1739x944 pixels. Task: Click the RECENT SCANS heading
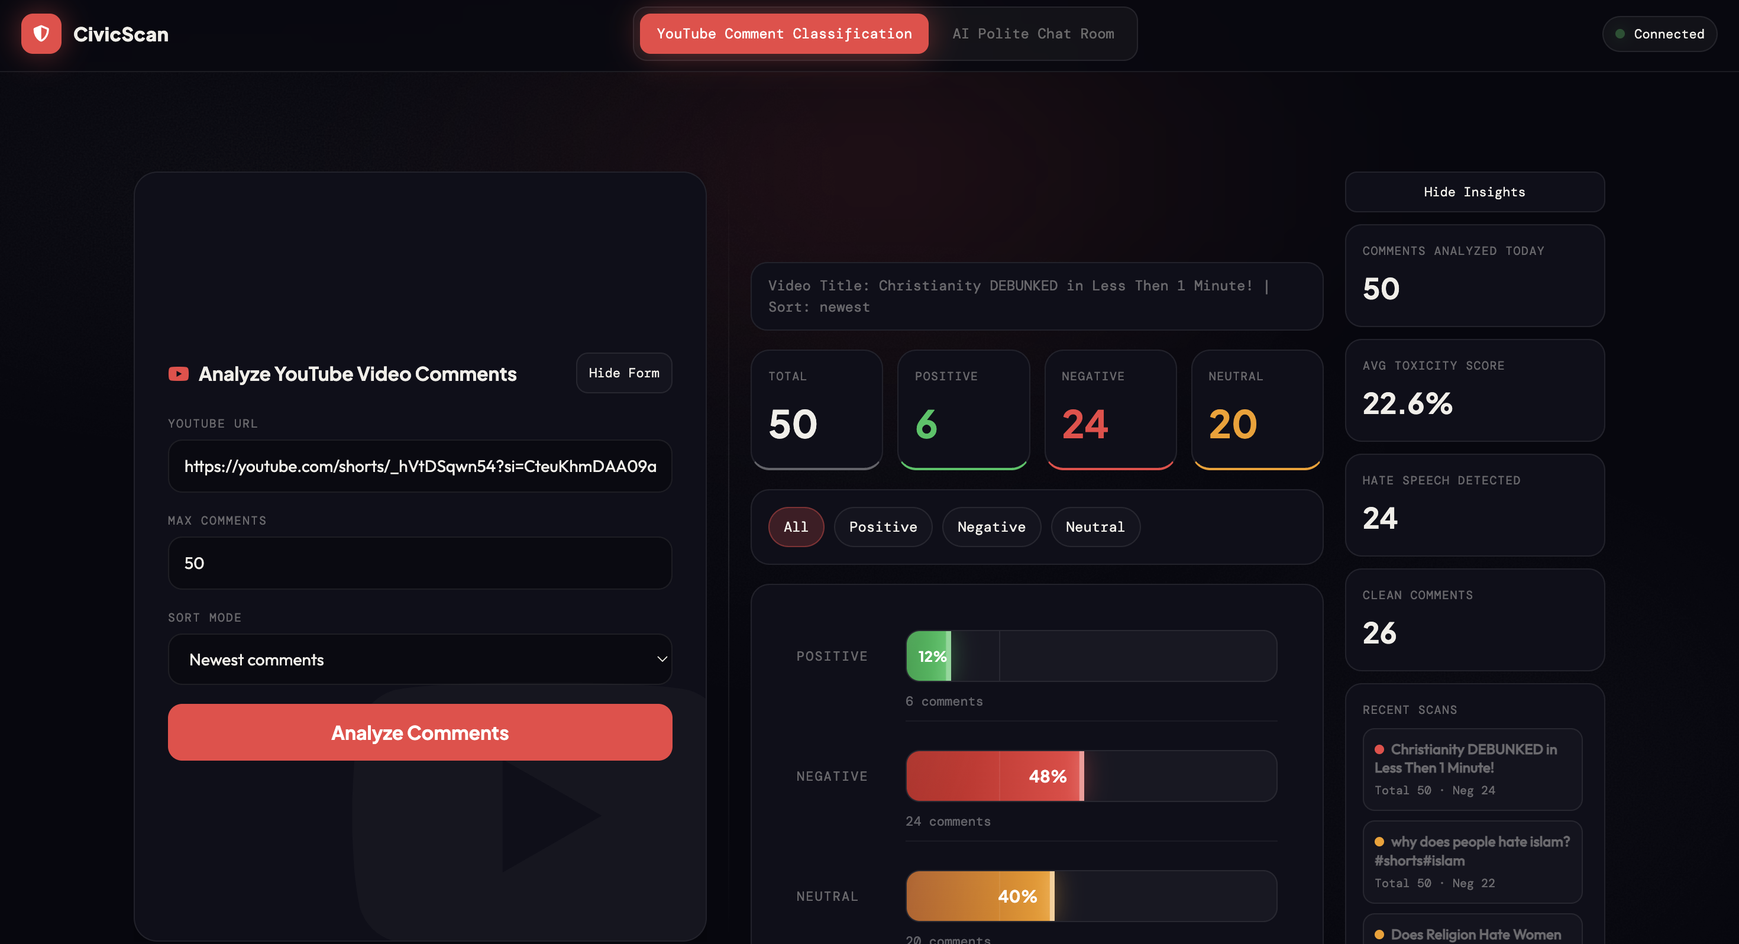pyautogui.click(x=1410, y=710)
